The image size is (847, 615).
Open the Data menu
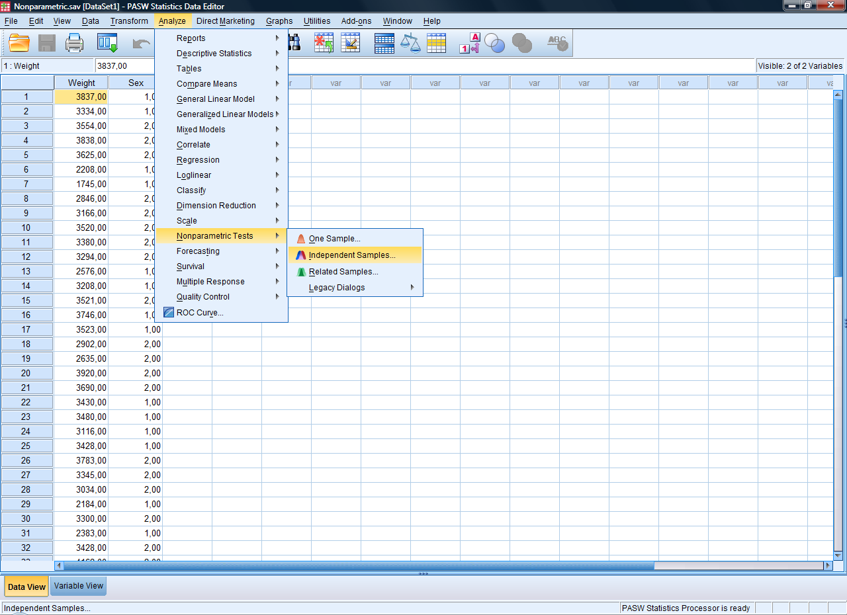pos(91,21)
